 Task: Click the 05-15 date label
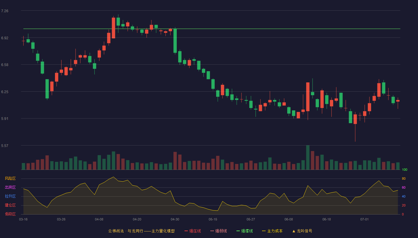[x=213, y=219]
